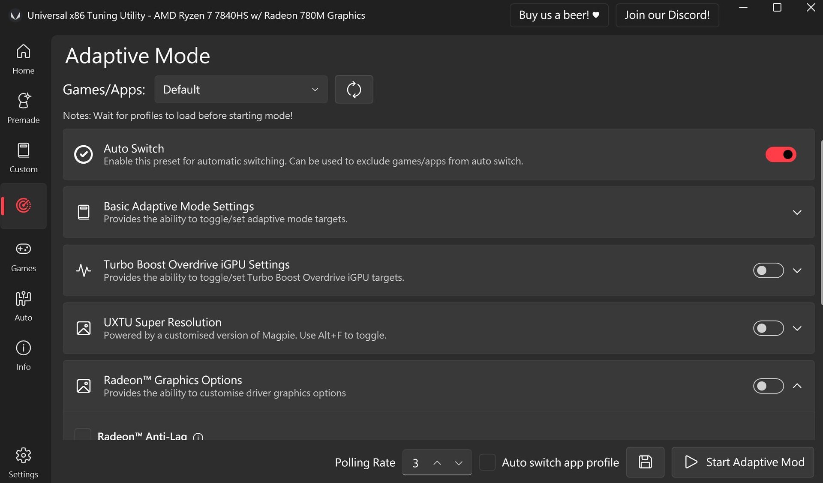This screenshot has width=823, height=483.
Task: Expand Basic Adaptive Mode Settings section
Action: pyautogui.click(x=797, y=213)
